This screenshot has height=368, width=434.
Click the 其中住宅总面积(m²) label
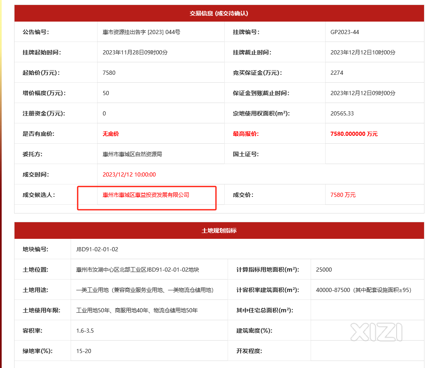[265, 310]
